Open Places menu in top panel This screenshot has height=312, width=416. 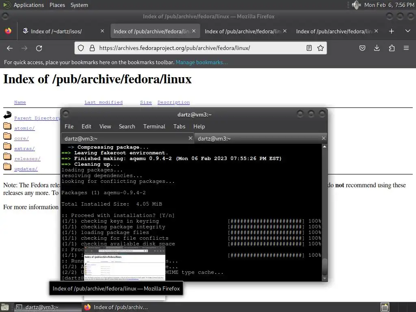(57, 5)
